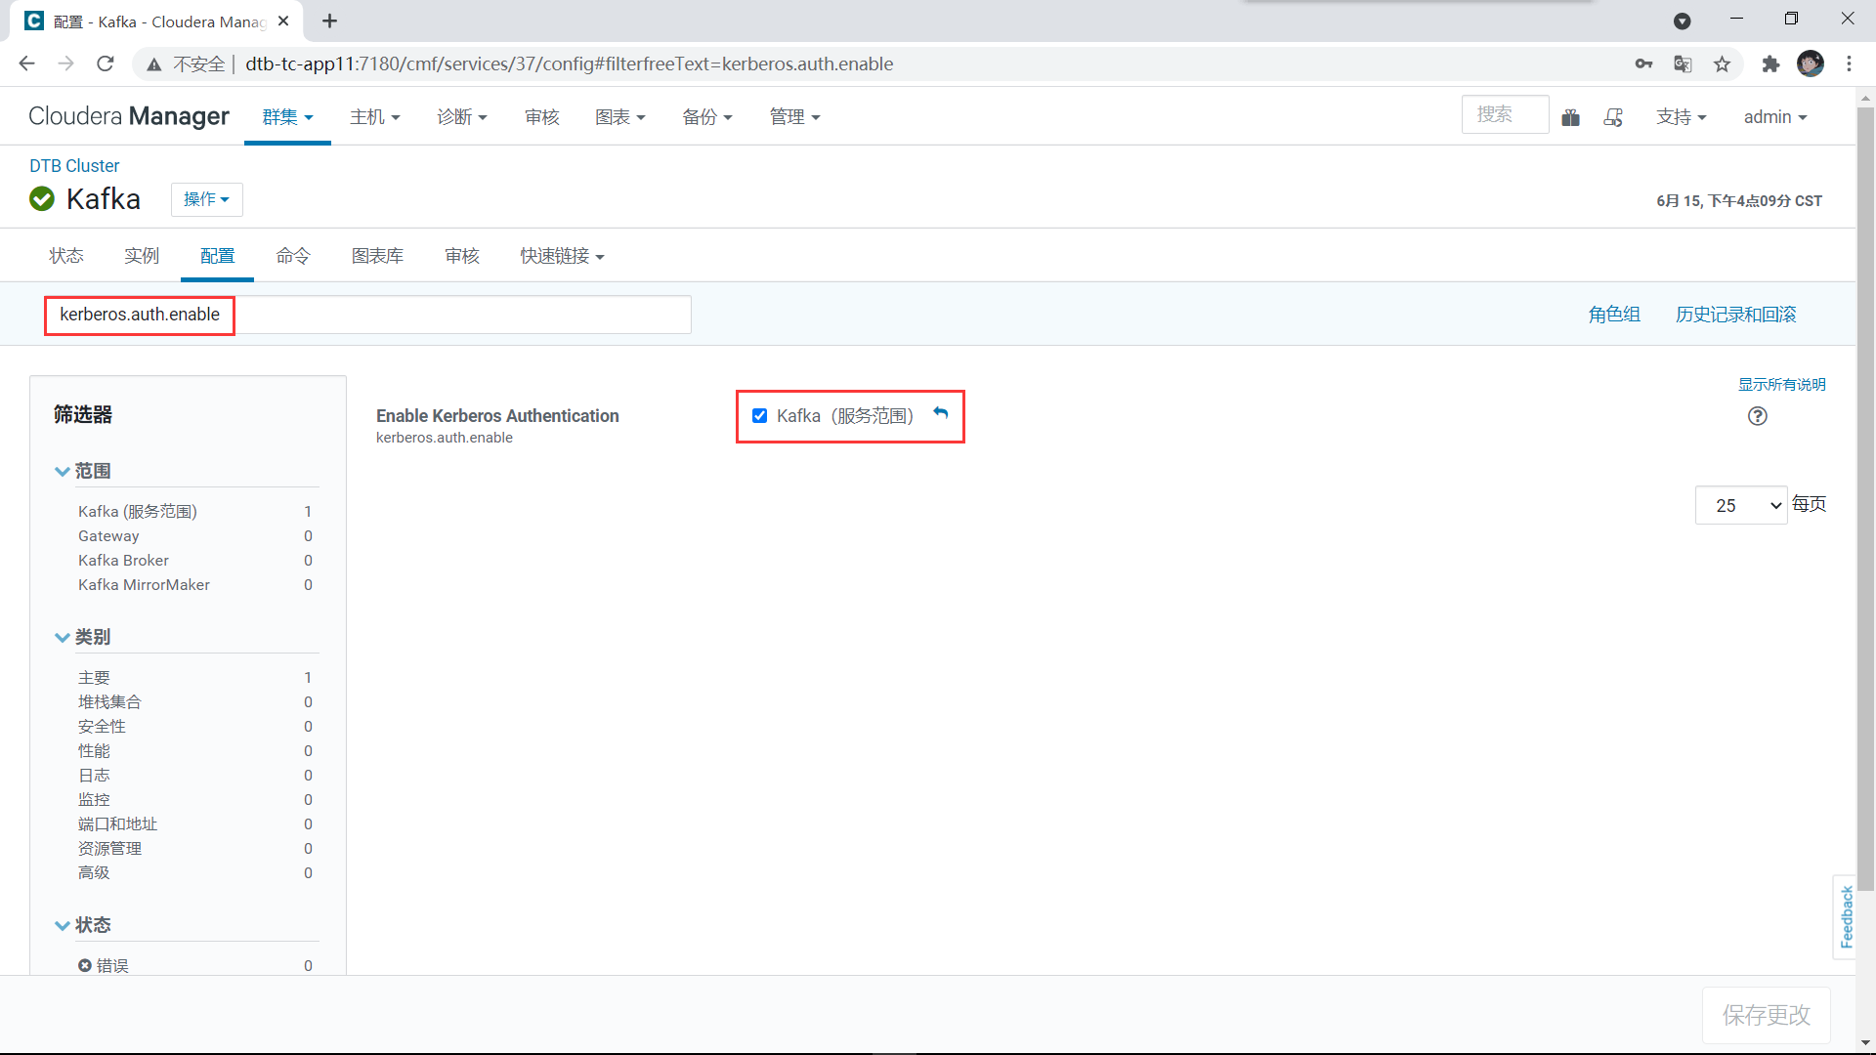Image resolution: width=1876 pixels, height=1055 pixels.
Task: Click the error status icon in filters
Action: click(x=85, y=965)
